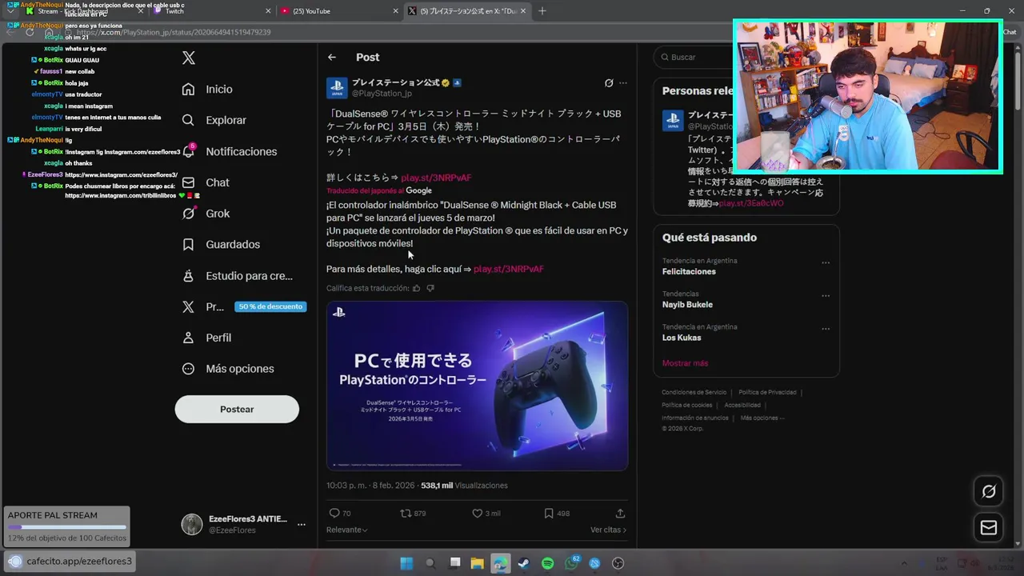Open account menu dots beside EzeeFlores3
This screenshot has height=576, width=1024.
(x=301, y=525)
